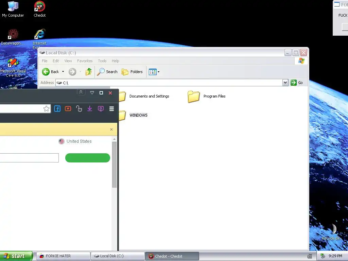Toggle Folders pane in Explorer
This screenshot has width=348, height=261.
[132, 72]
